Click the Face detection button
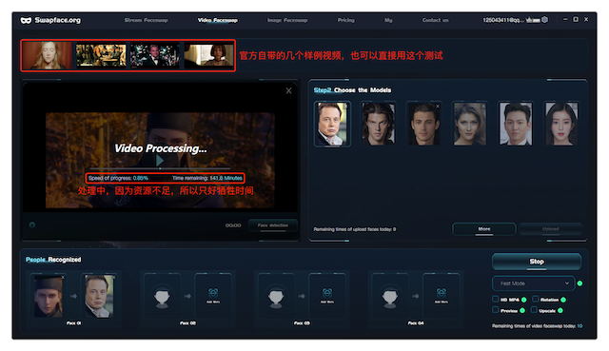 (273, 225)
